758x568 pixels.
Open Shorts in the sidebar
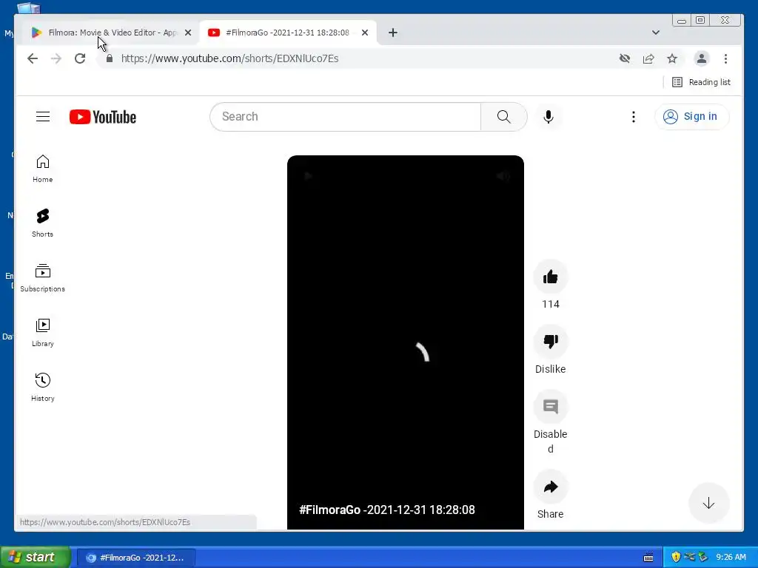pos(42,223)
